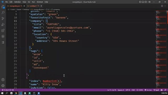Click the Ln 11, Col 19 indicator
The width and height of the screenshot is (168, 95).
pos(112,90)
